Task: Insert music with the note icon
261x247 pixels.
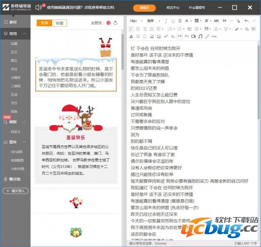Action: (x=200, y=36)
